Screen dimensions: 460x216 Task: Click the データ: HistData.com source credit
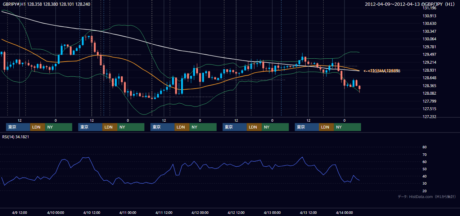(x=427, y=197)
